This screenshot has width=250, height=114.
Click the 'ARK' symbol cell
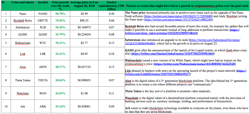43,106
